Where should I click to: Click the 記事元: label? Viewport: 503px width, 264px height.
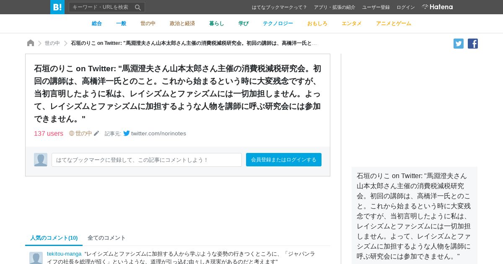113,134
